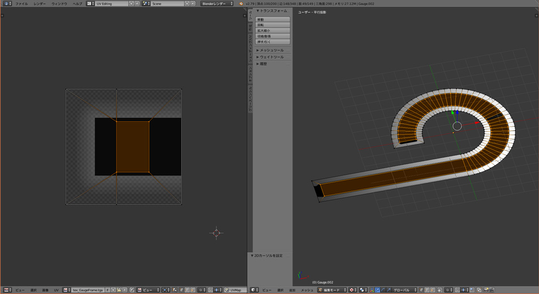Image resolution: width=539 pixels, height=294 pixels.
Task: Open 3D view pivot point selector
Action: (363, 290)
